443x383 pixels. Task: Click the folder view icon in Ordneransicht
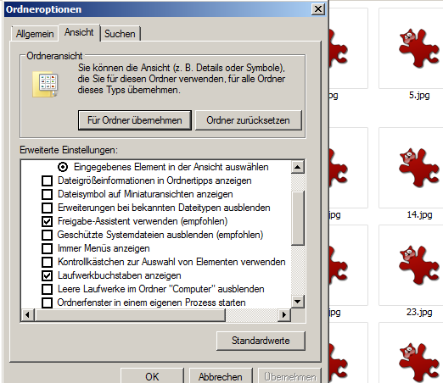(46, 84)
